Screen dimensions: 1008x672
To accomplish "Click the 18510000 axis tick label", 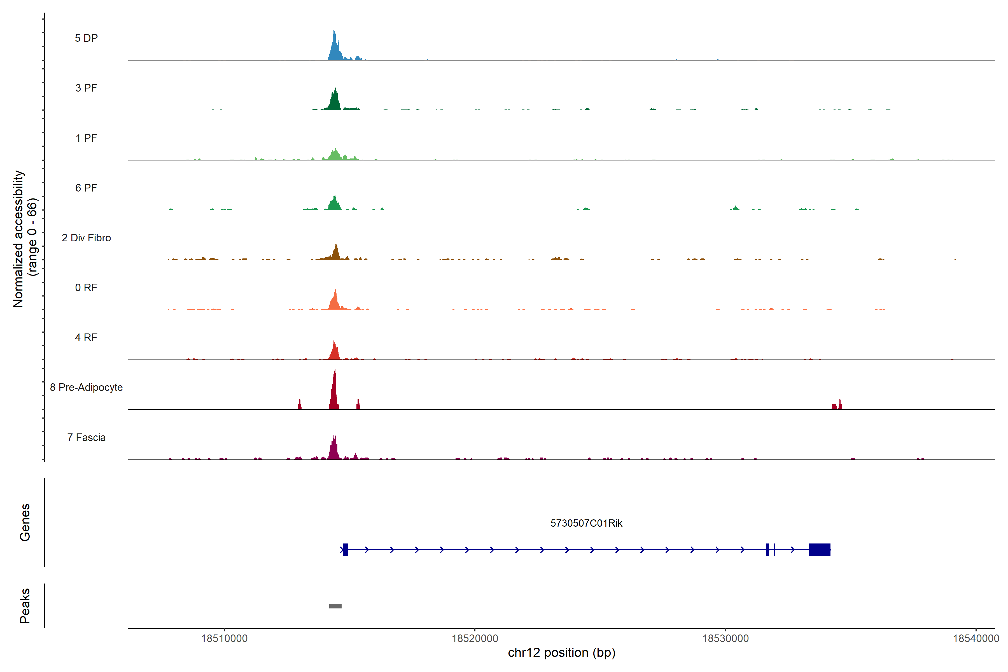I will tap(224, 639).
